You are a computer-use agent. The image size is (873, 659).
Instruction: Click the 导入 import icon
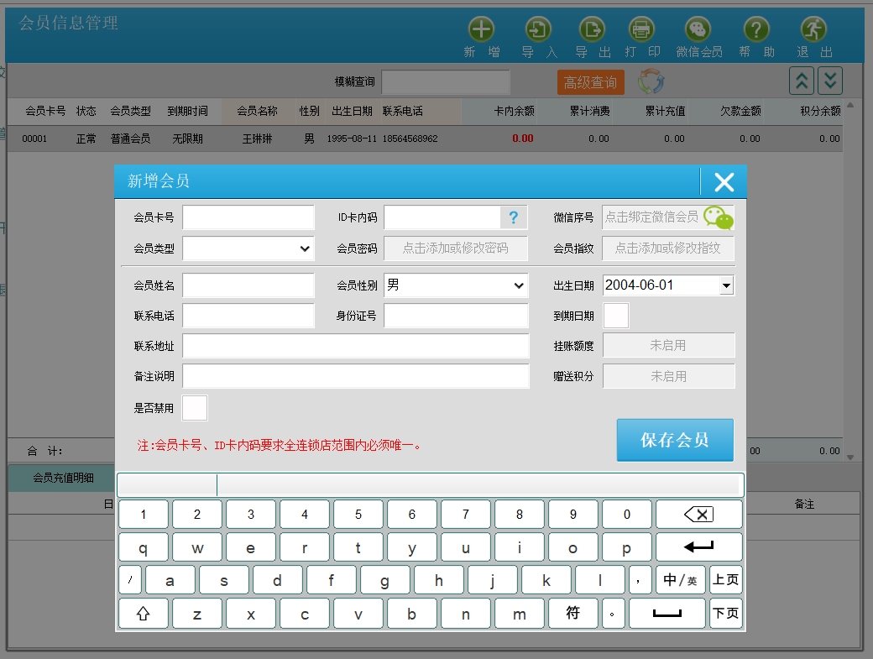pos(538,30)
